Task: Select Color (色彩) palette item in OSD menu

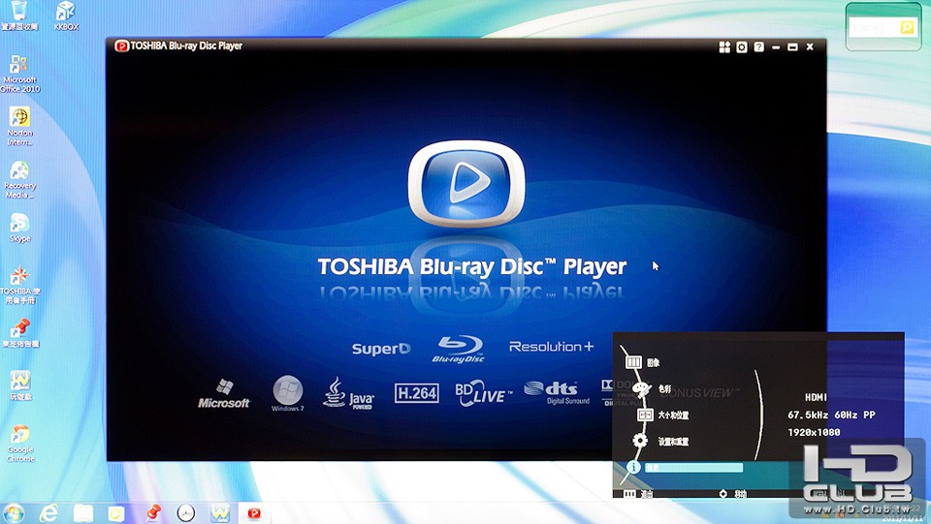Action: [x=652, y=389]
